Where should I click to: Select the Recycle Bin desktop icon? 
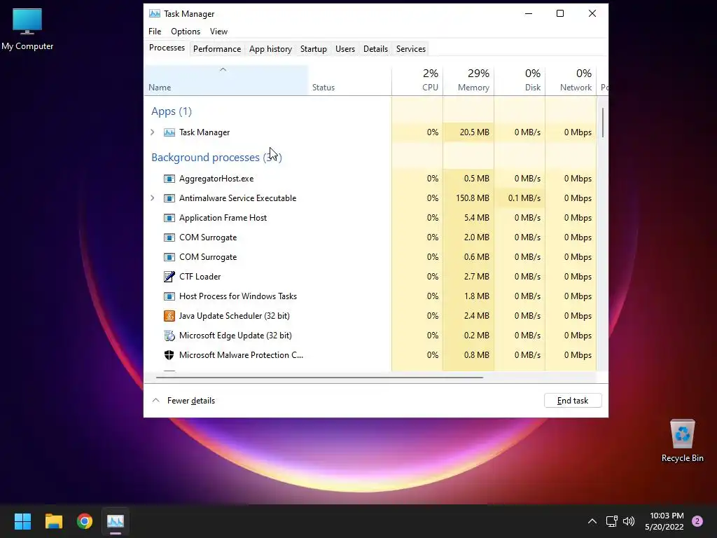coord(682,441)
